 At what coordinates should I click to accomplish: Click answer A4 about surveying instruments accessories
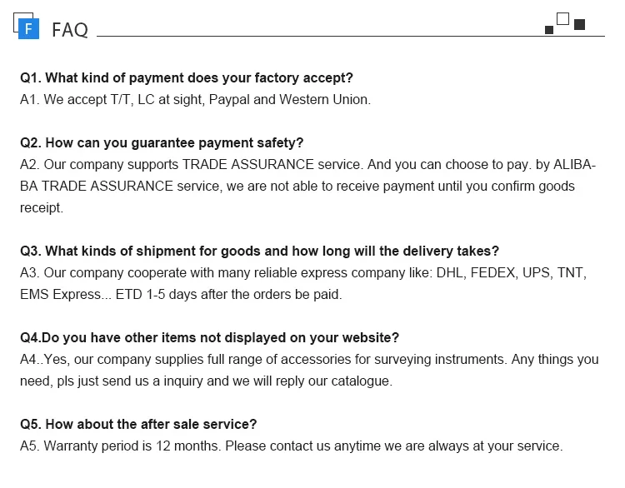point(309,370)
